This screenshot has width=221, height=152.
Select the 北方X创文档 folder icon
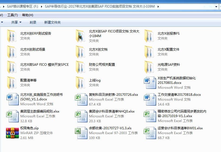(x=81, y=52)
